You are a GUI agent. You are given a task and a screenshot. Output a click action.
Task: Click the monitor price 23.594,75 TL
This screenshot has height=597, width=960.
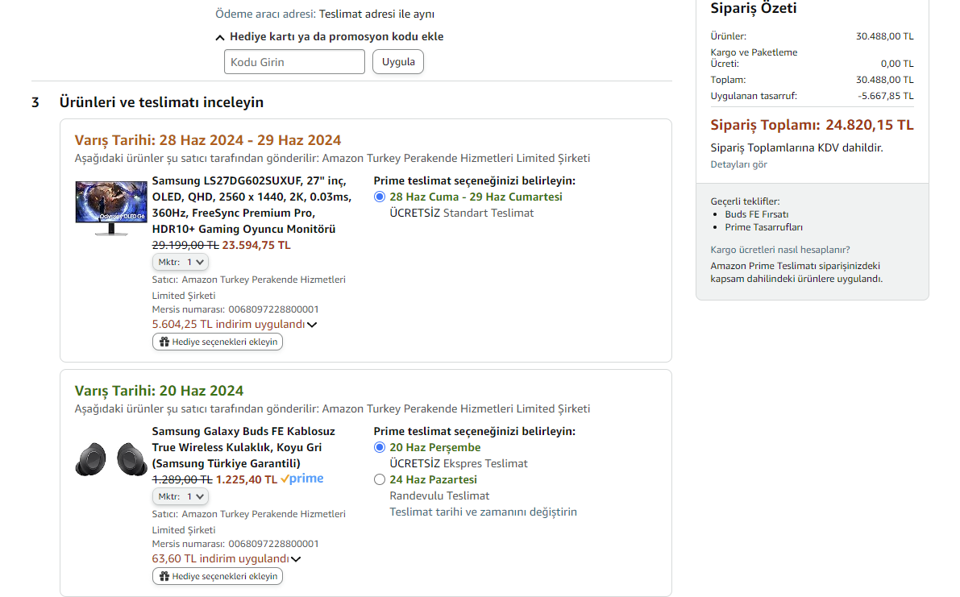256,245
